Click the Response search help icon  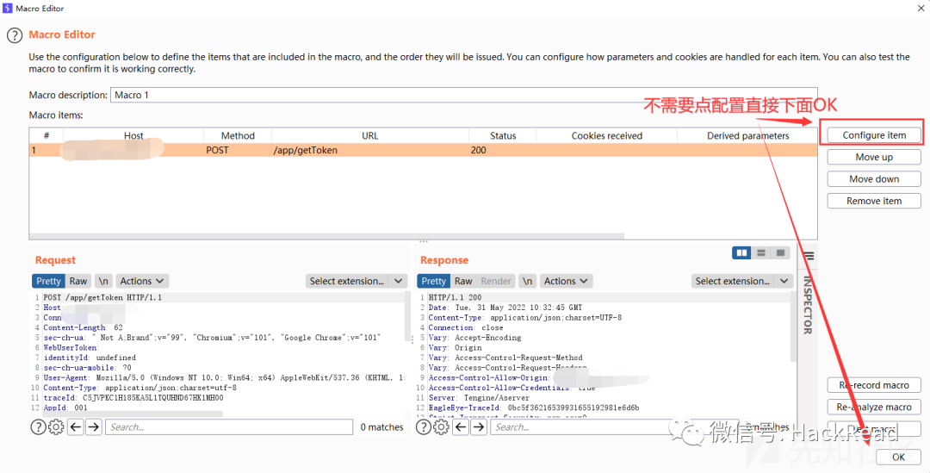coord(424,426)
